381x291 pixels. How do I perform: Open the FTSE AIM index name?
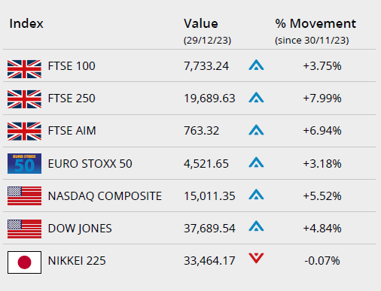(x=72, y=131)
